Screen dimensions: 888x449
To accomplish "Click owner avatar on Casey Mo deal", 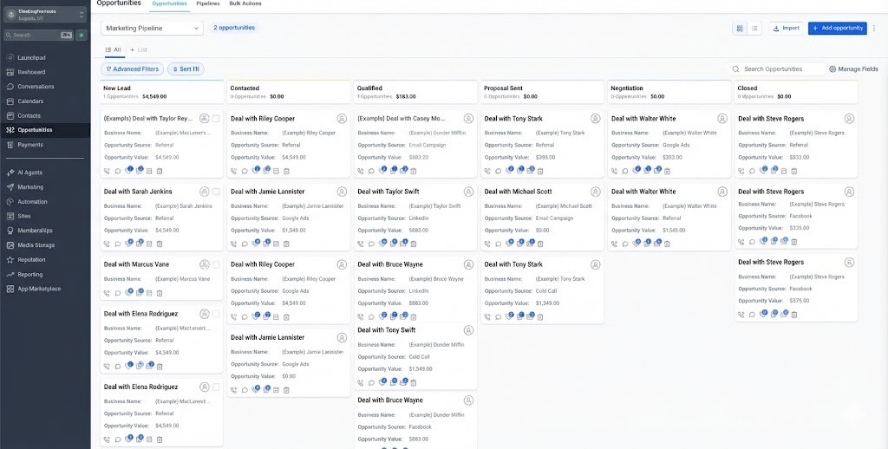I will click(x=468, y=119).
